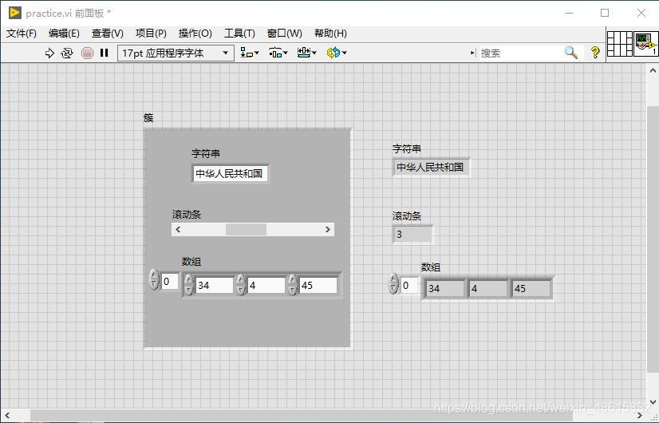Screen dimensions: 659x423
Task: Click the cluster array index field 0
Action: 169,281
